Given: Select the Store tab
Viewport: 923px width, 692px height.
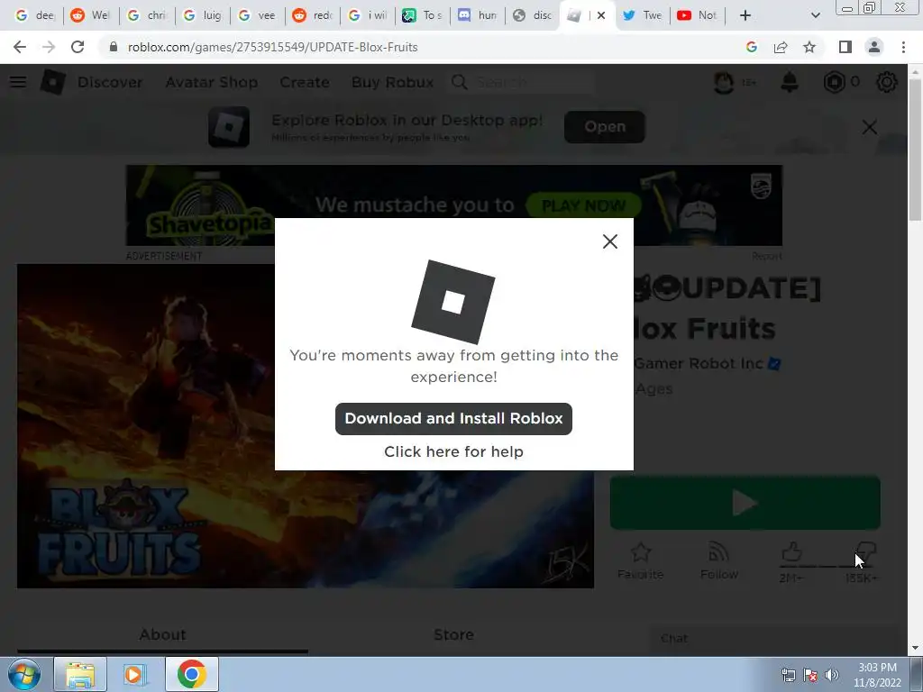Looking at the screenshot, I should [454, 635].
